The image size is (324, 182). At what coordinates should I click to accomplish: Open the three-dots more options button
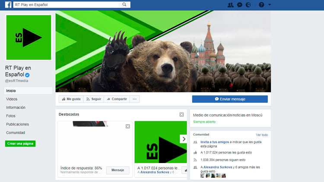[134, 99]
